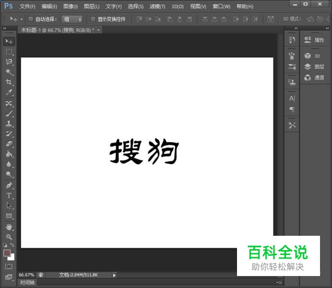Open the History panel icon

click(x=292, y=40)
